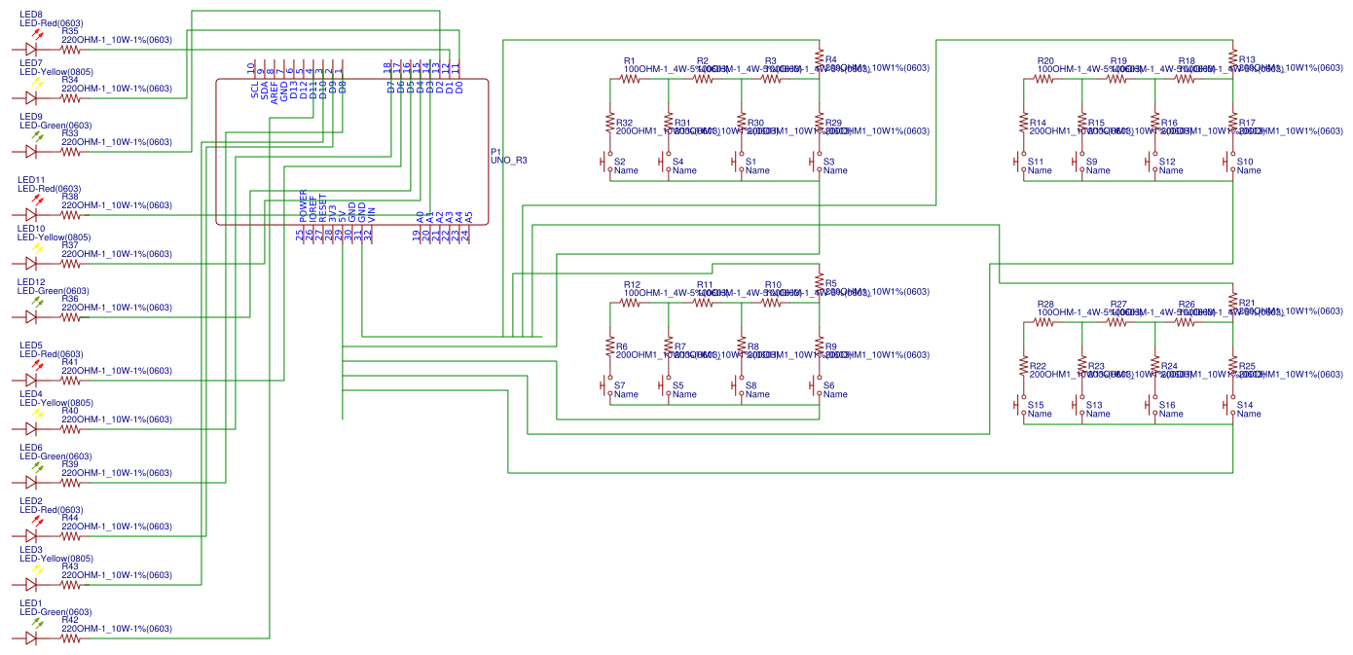
Task: Select the LED-Green(0603) text under LED1
Action: coord(55,612)
